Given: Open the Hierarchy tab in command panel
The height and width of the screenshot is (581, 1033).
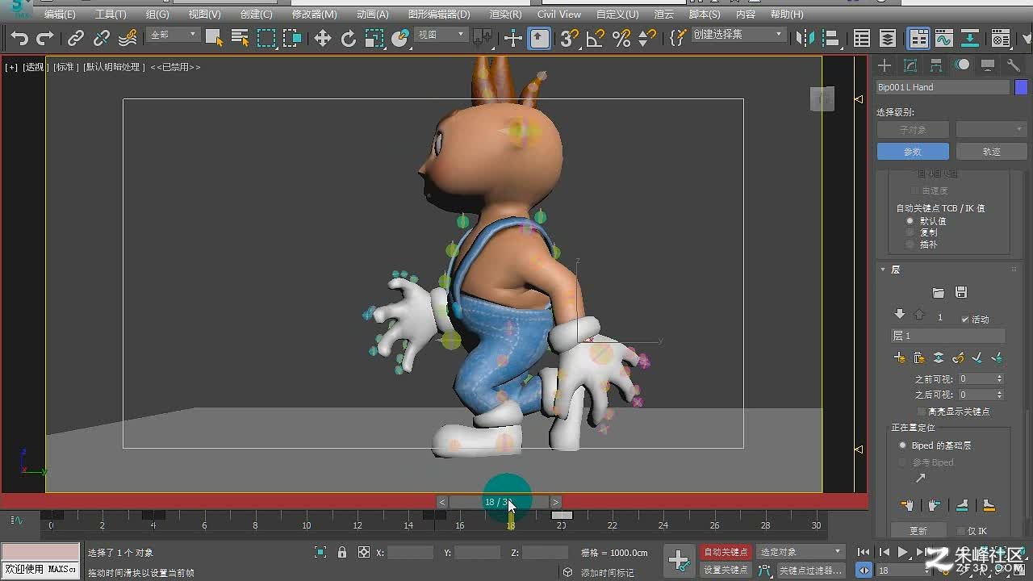Looking at the screenshot, I should coord(936,65).
